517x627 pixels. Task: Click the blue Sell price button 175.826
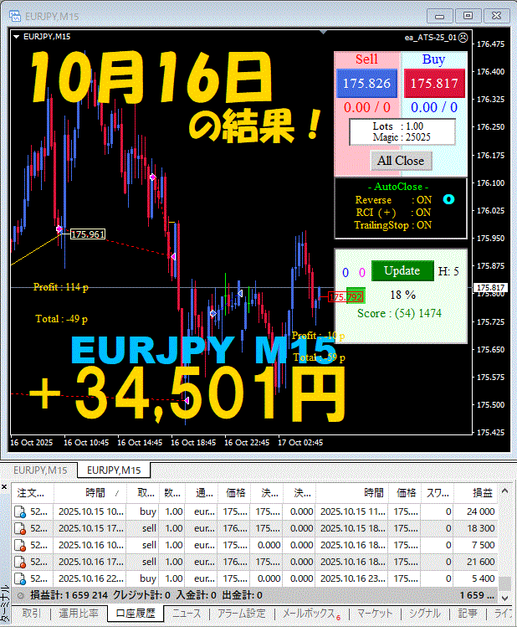(366, 83)
